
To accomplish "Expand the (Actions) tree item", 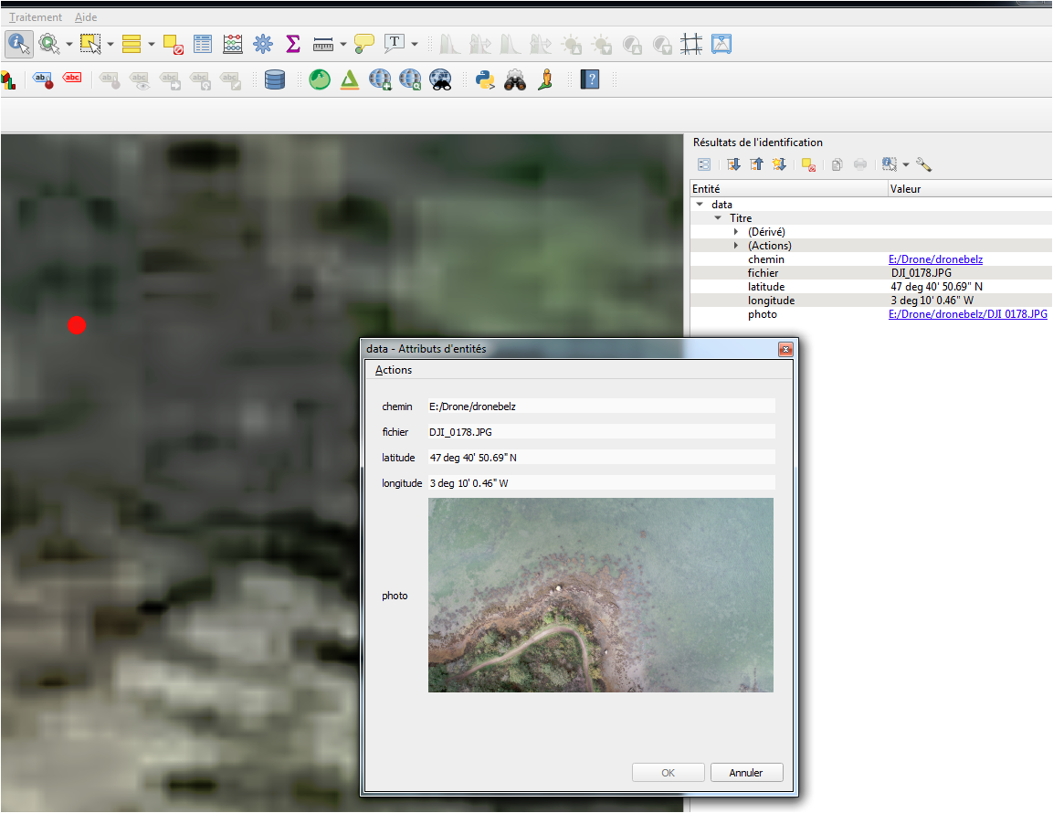I will tap(736, 245).
